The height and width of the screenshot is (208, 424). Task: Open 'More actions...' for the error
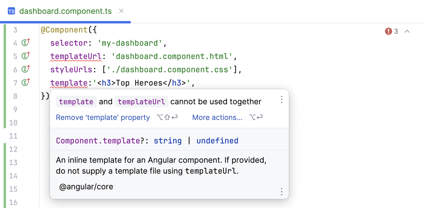click(217, 117)
